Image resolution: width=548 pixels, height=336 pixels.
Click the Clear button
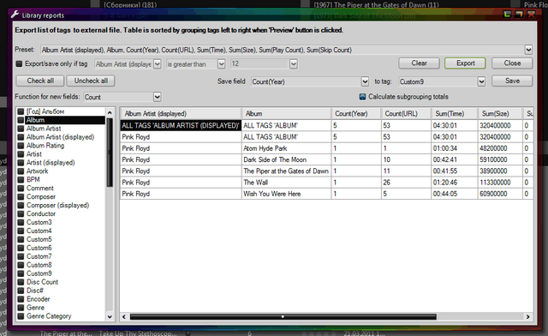click(x=419, y=63)
